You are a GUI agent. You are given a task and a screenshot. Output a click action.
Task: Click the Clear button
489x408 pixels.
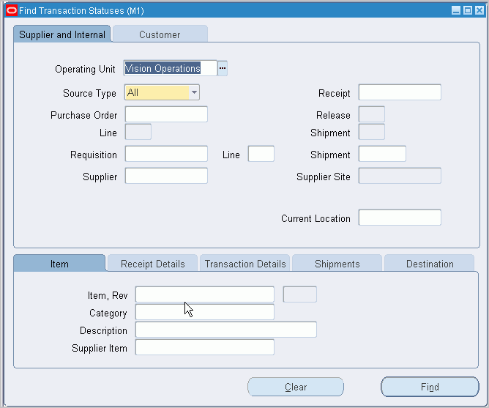pos(296,387)
